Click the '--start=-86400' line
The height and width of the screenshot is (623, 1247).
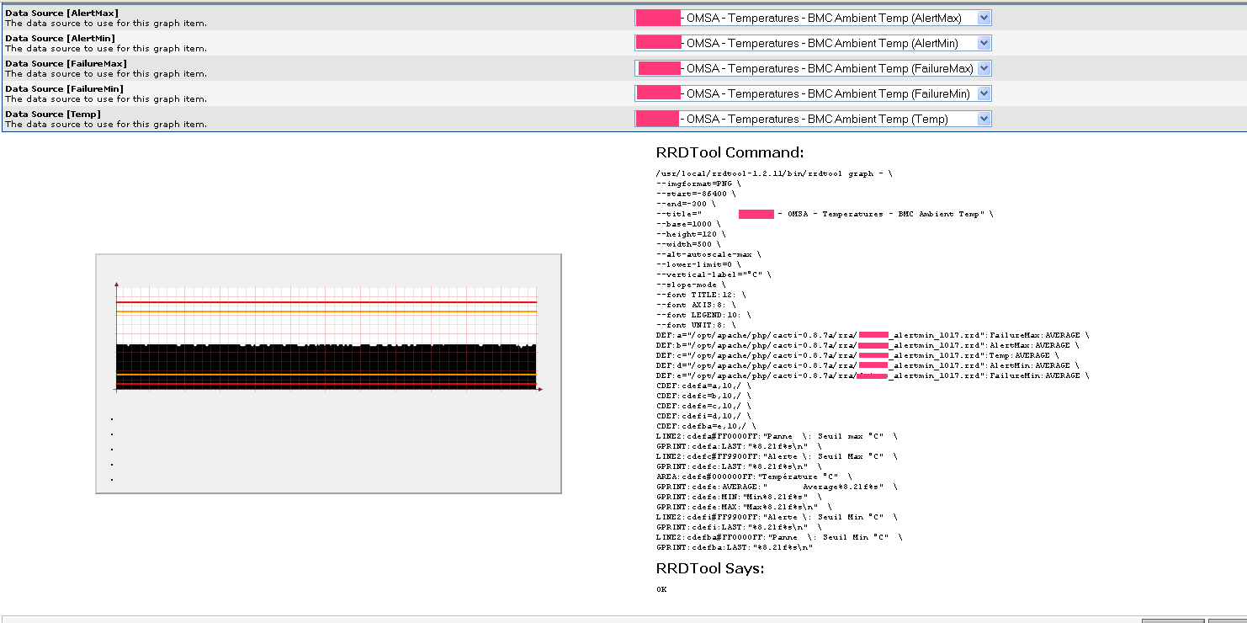(x=696, y=194)
